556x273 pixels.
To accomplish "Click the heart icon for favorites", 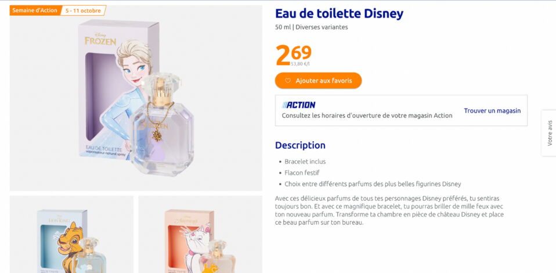I will click(x=287, y=81).
